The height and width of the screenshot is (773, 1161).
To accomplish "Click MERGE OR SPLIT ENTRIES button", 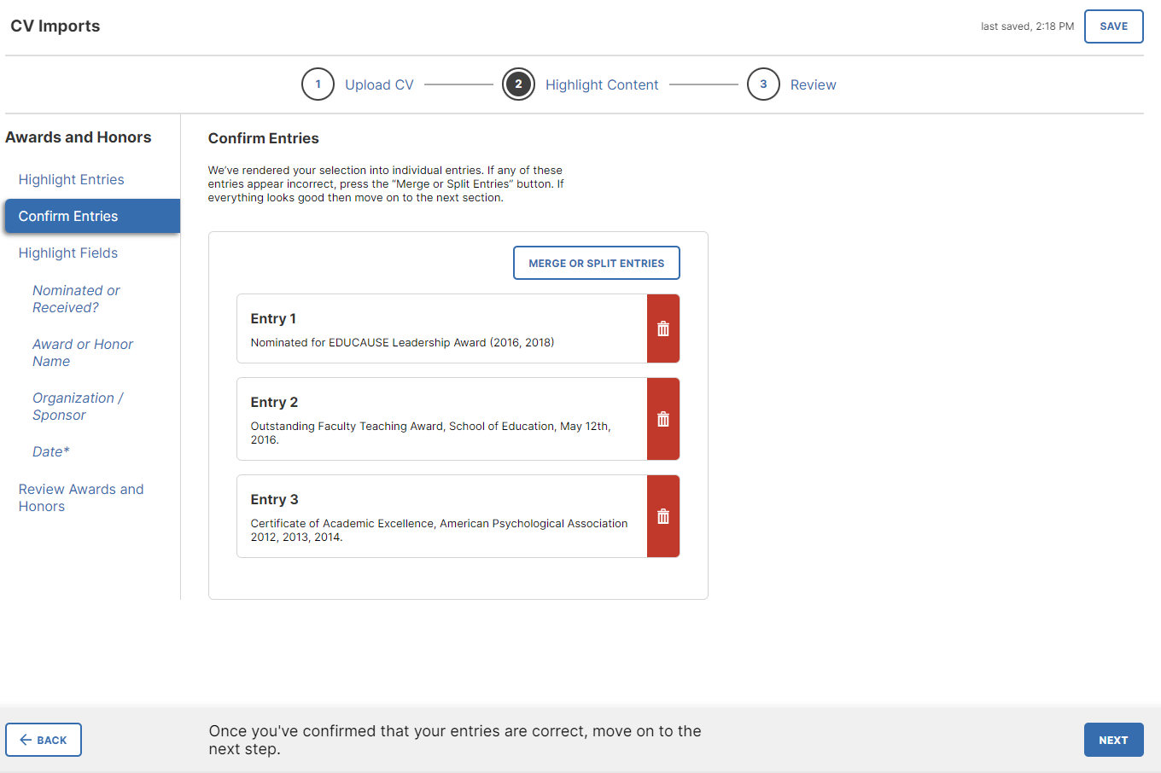I will pos(596,263).
